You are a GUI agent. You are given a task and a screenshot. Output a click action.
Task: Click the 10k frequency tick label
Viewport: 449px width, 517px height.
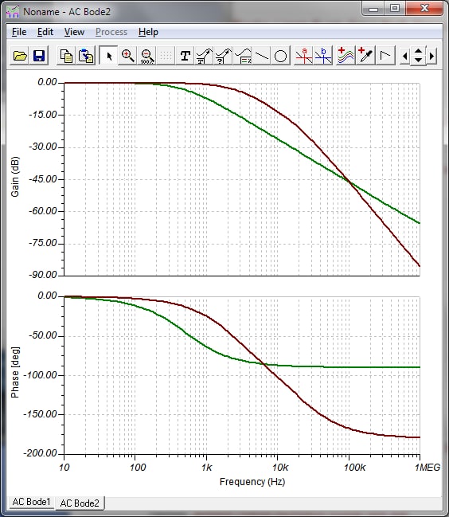[x=280, y=468]
